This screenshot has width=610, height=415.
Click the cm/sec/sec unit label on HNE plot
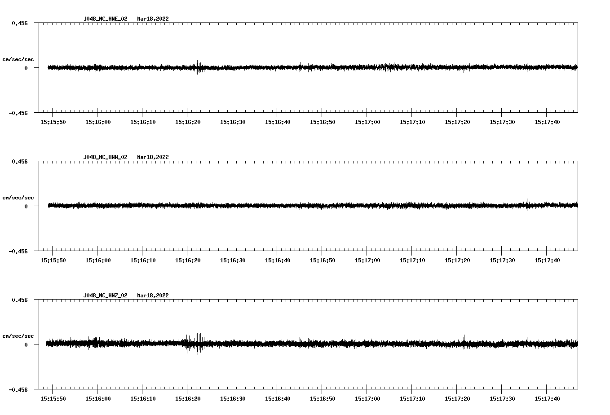tap(18, 59)
